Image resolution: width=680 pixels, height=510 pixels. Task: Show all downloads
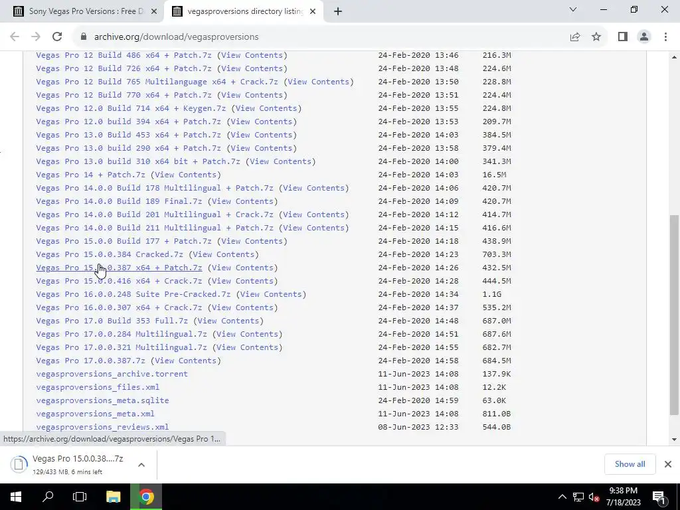point(630,464)
